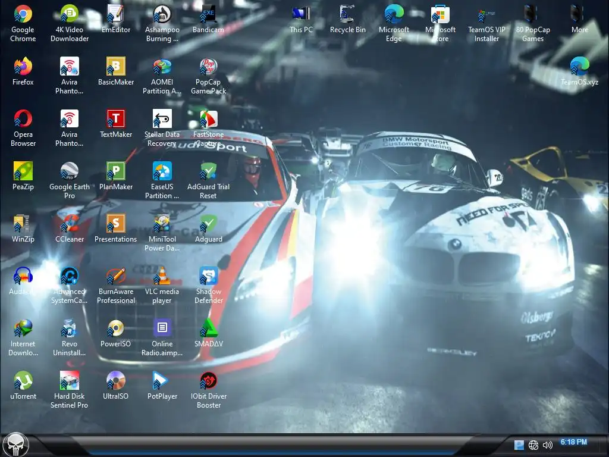Select TeamOS.xyz shortcut icon
Image resolution: width=609 pixels, height=457 pixels.
[x=579, y=67]
